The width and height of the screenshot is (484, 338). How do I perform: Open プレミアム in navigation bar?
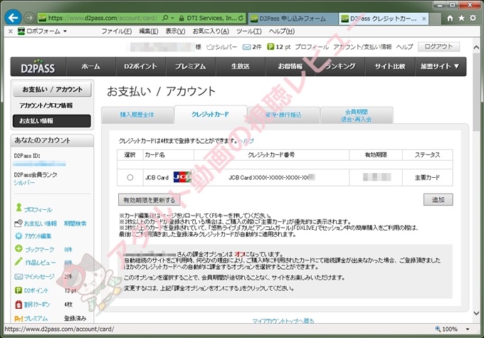click(191, 66)
